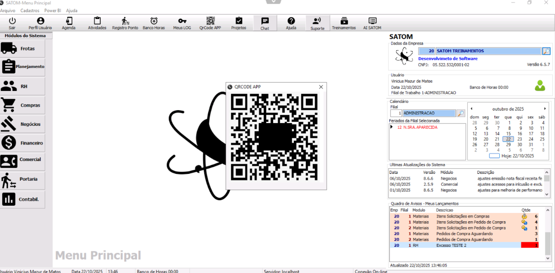Open the Cadastros menu
555x273 pixels.
tap(30, 10)
